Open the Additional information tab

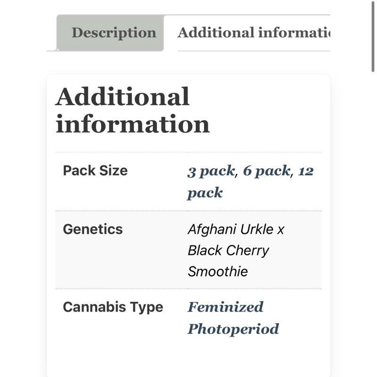pyautogui.click(x=254, y=33)
